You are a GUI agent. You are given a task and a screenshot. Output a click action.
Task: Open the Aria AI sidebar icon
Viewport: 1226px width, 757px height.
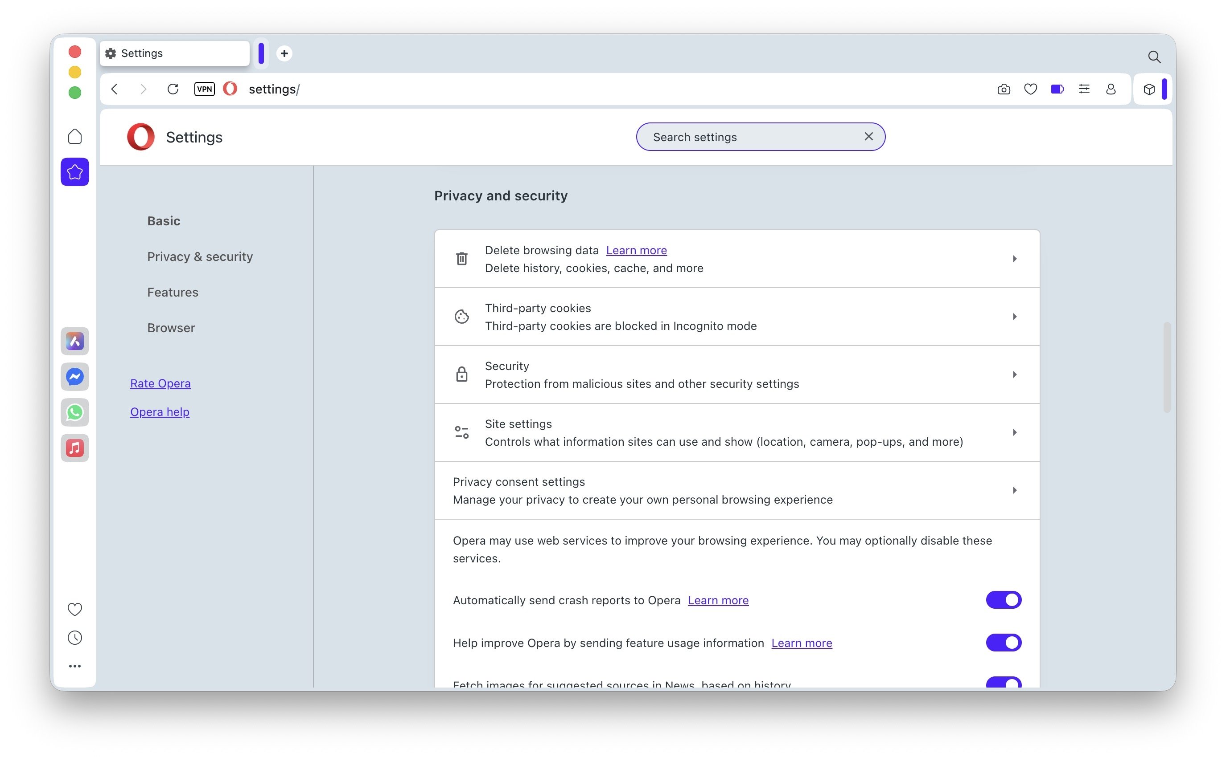[75, 342]
